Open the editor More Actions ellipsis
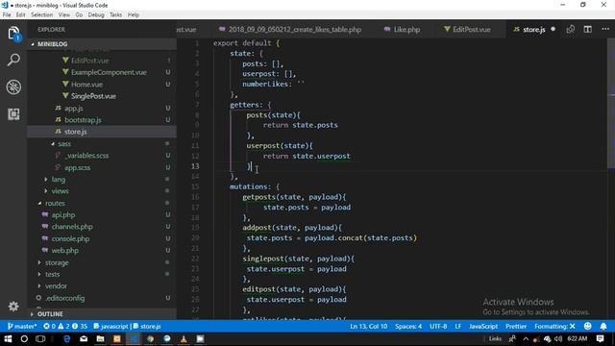This screenshot has width=615, height=346. pyautogui.click(x=605, y=30)
